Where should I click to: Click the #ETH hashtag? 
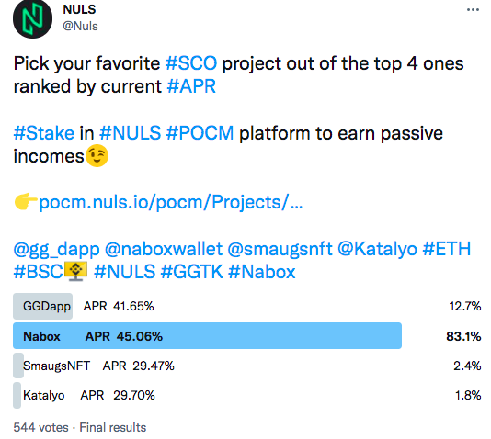(447, 249)
